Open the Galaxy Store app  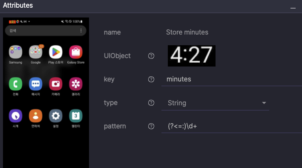76,52
